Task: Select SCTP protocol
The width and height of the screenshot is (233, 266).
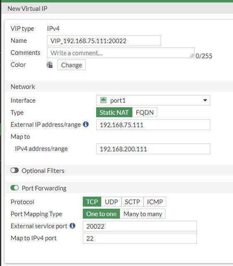Action: [132, 202]
